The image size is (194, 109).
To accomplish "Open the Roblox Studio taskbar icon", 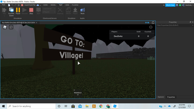I will tap(115, 106).
